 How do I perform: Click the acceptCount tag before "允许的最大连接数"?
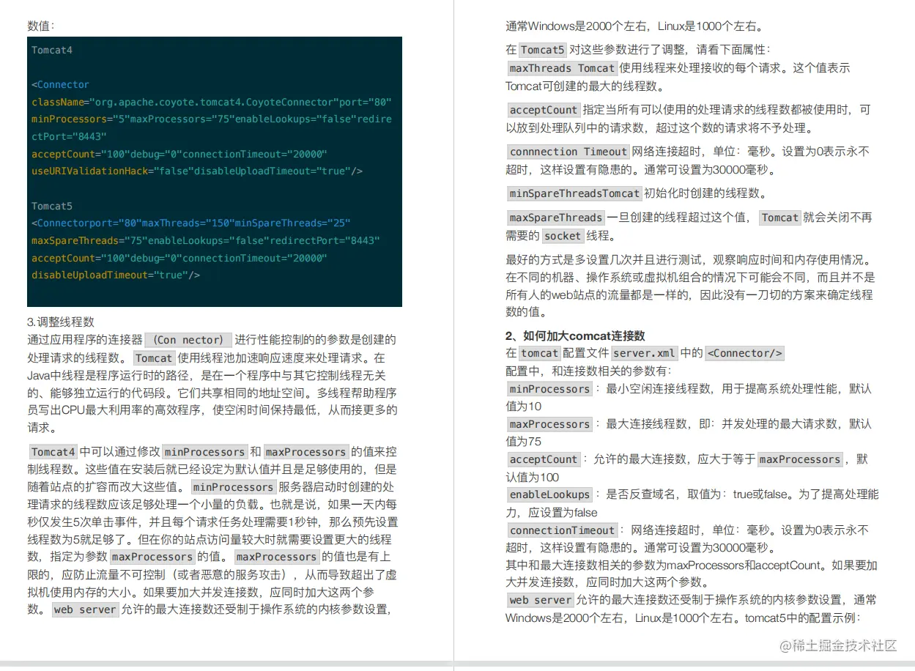coord(544,459)
